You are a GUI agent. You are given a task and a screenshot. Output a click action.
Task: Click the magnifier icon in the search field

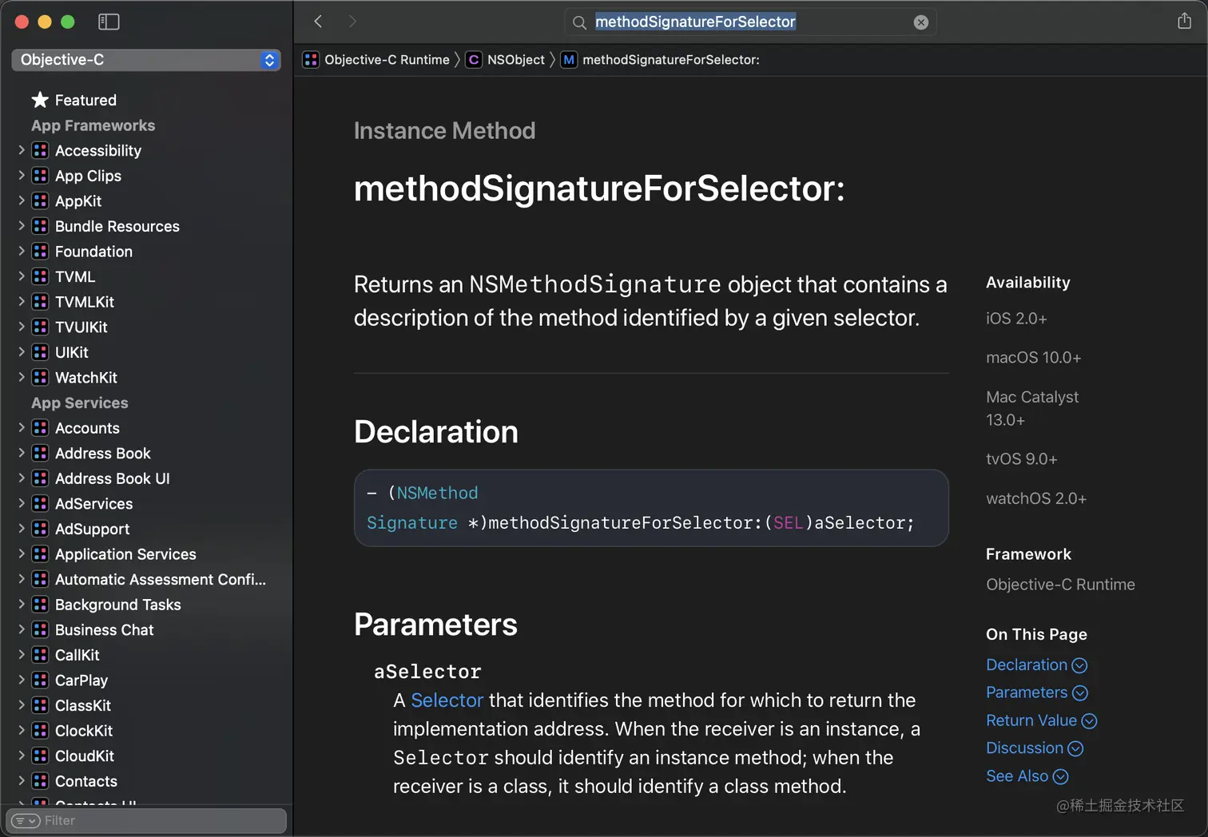click(x=580, y=22)
